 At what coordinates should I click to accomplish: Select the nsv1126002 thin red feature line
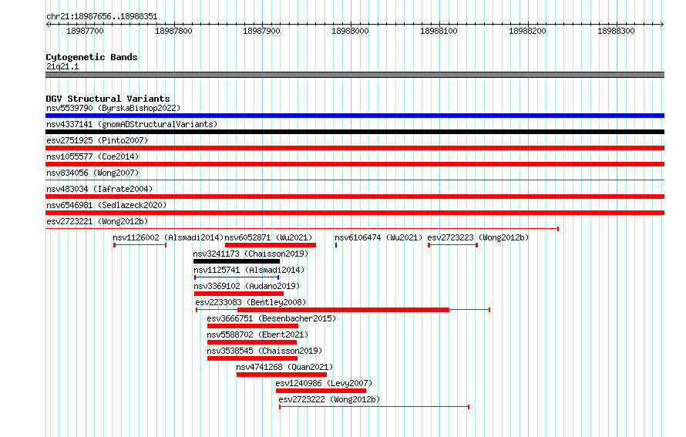point(140,245)
